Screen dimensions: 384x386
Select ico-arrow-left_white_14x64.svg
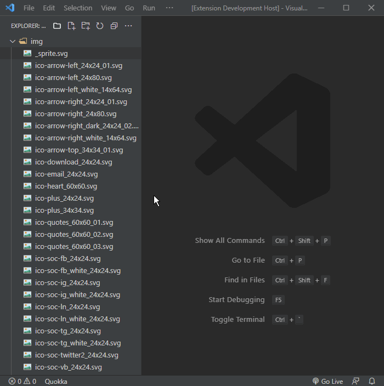point(71,89)
